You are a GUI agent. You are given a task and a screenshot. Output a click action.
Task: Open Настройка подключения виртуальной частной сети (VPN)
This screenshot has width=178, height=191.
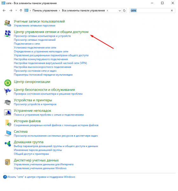50,63
